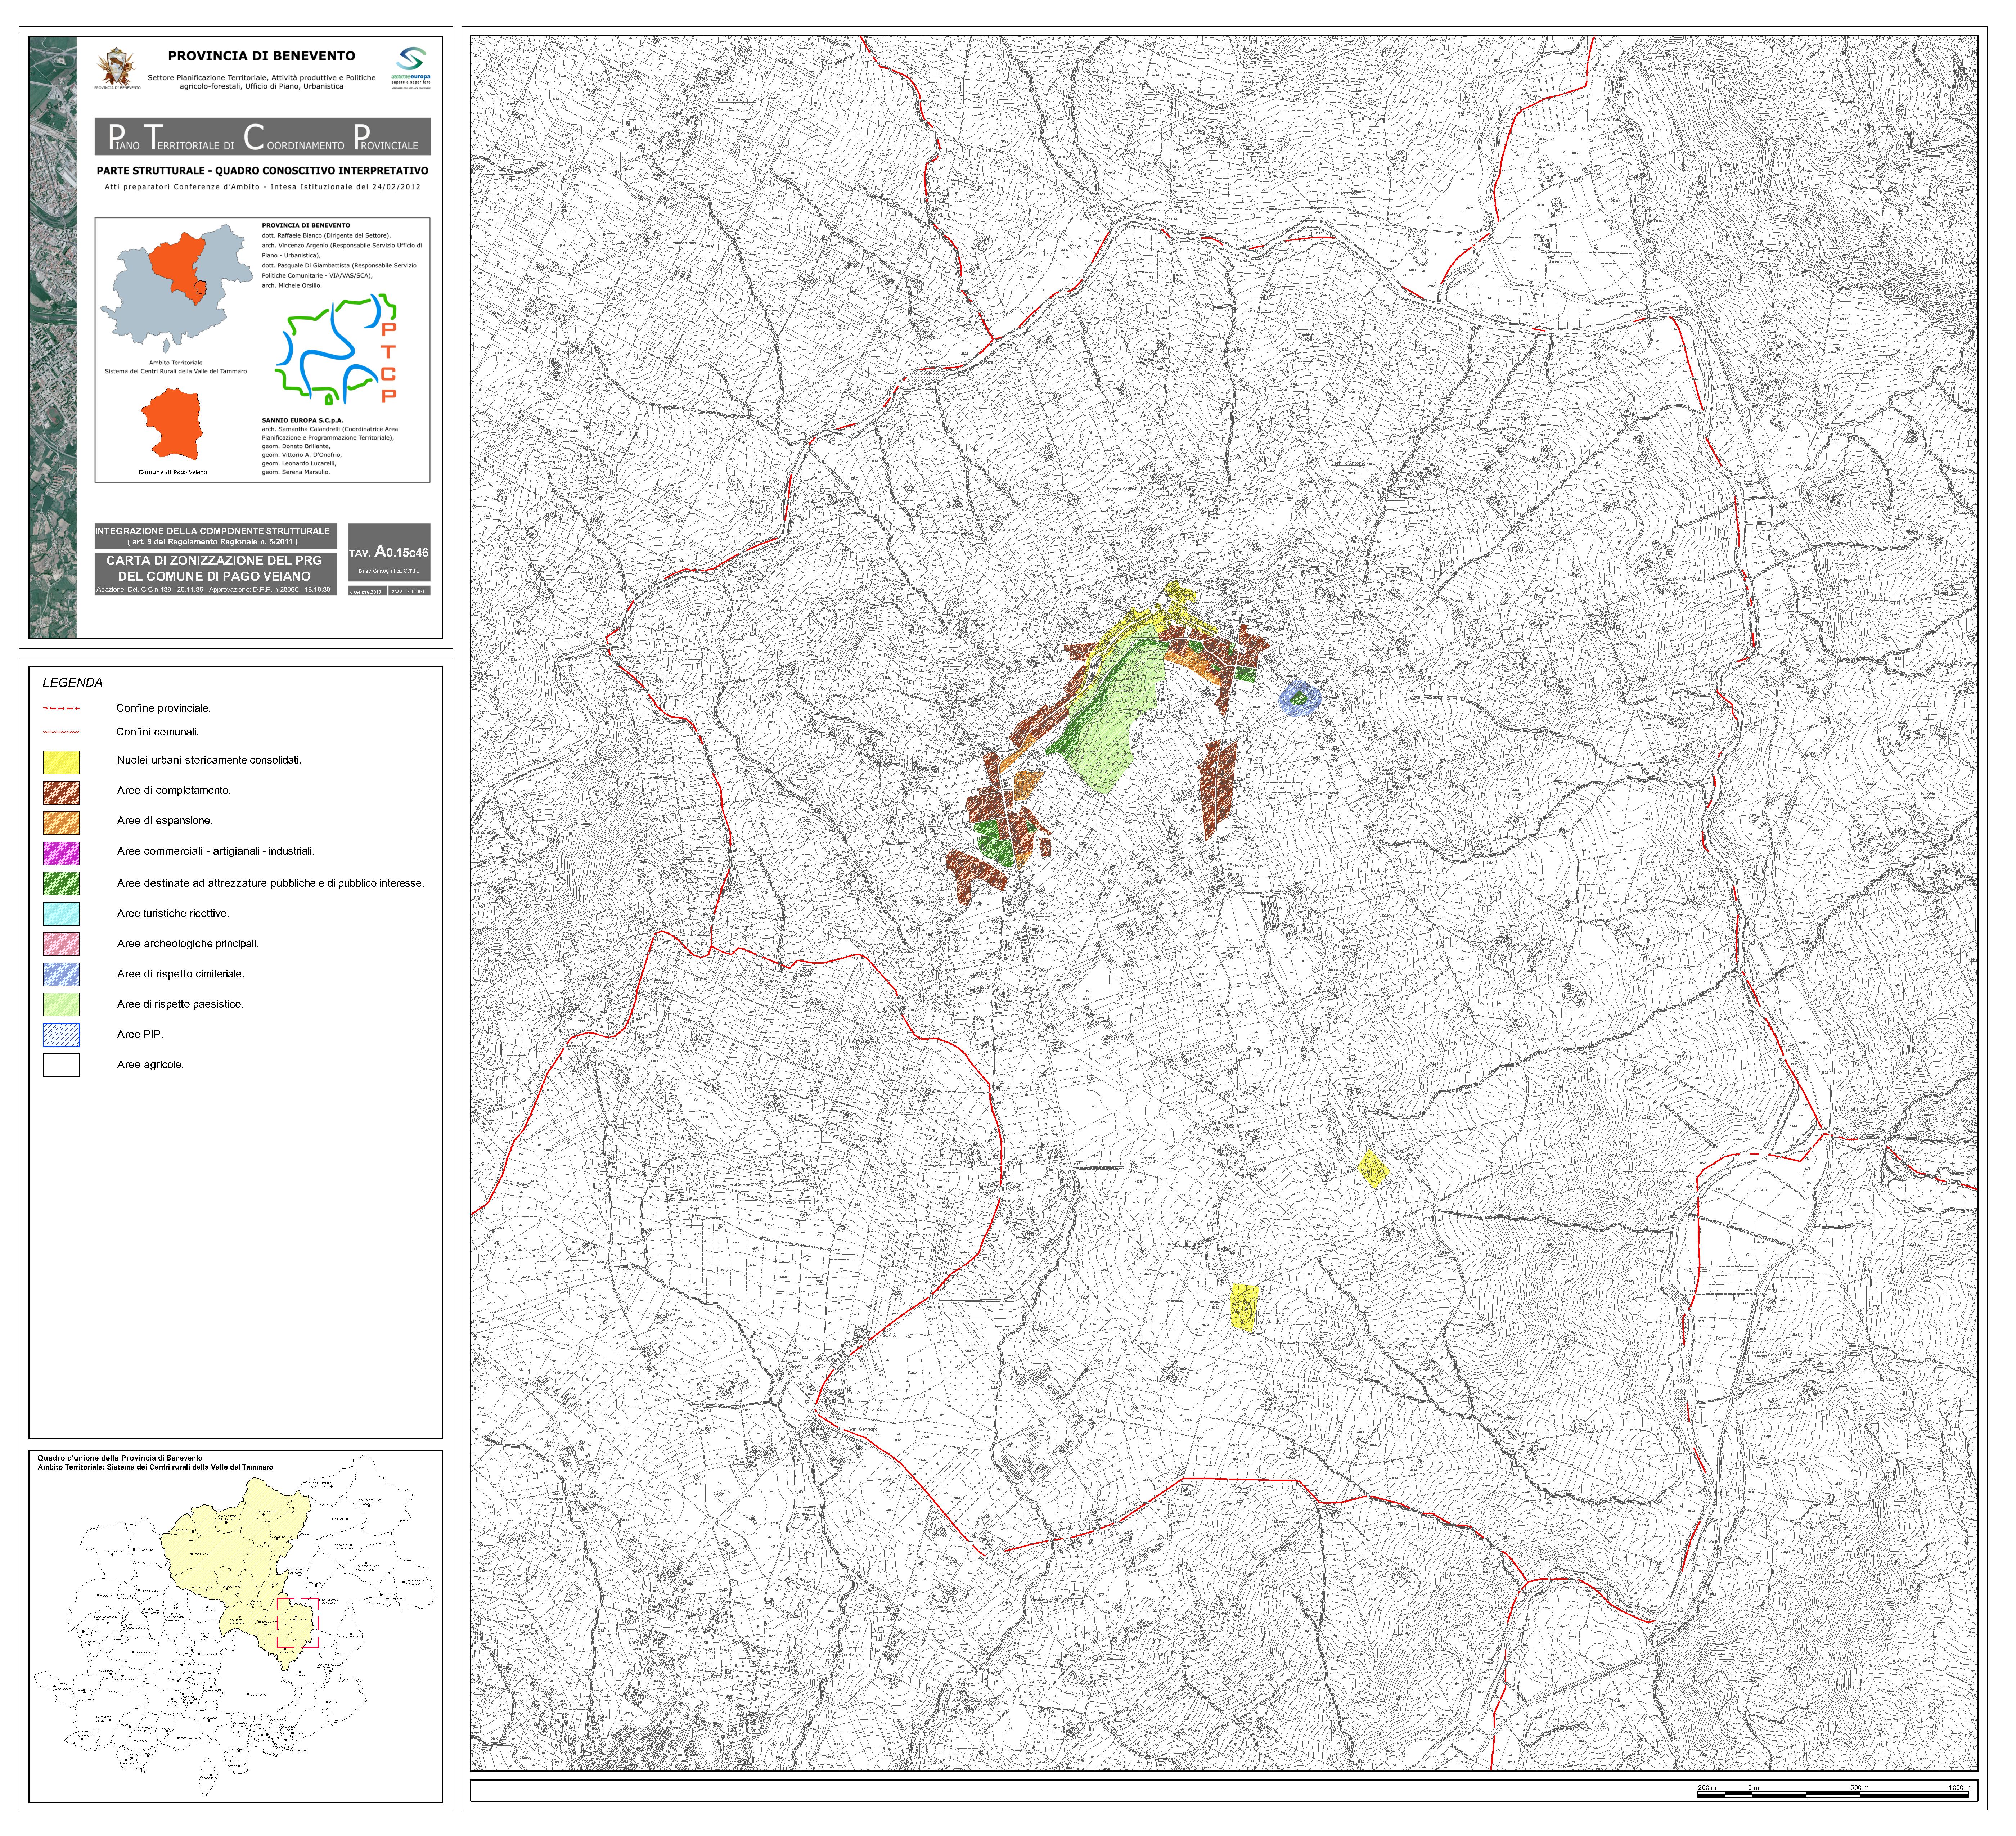
Task: Click the Piano Territoriale di Coordinamento Provinciale banner
Action: (x=263, y=137)
